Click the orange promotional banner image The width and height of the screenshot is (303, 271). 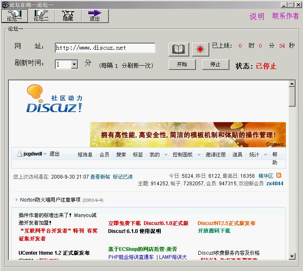(x=188, y=135)
